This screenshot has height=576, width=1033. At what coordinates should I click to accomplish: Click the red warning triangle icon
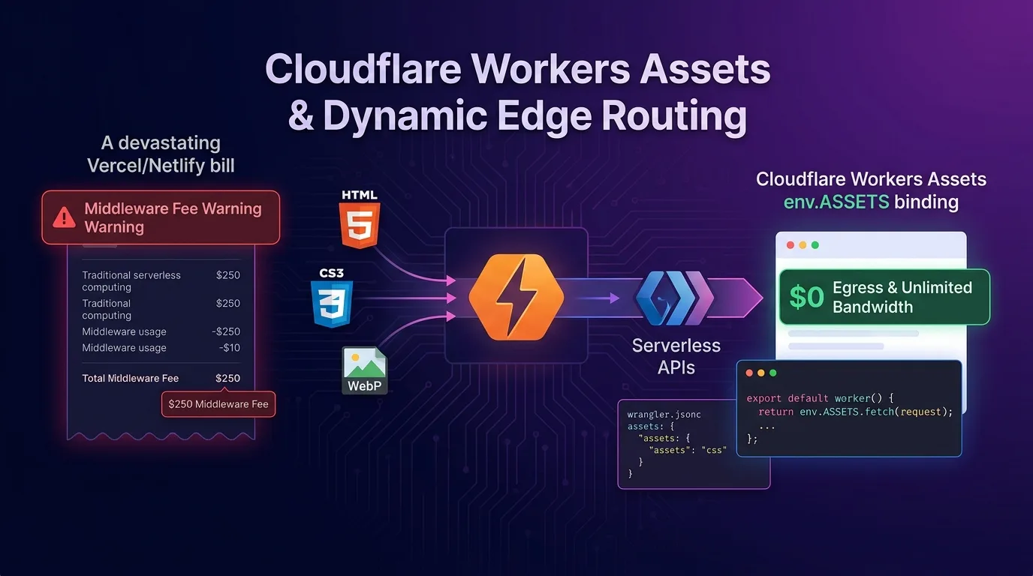point(65,217)
